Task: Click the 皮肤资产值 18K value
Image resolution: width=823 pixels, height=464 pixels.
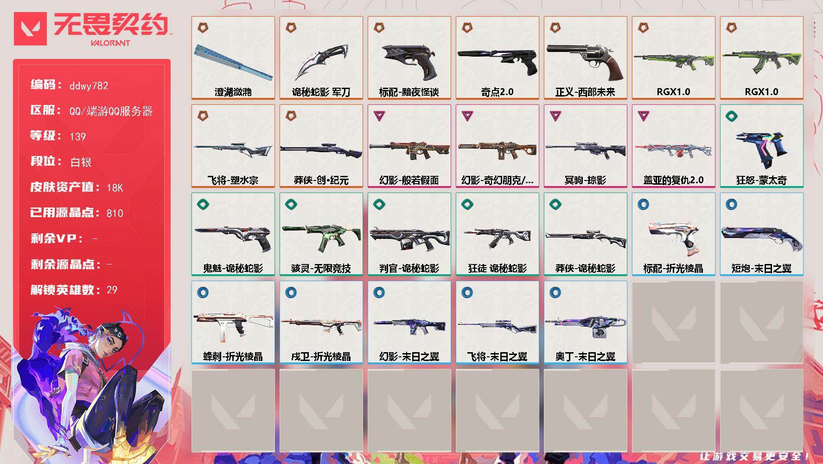Action: pyautogui.click(x=115, y=188)
